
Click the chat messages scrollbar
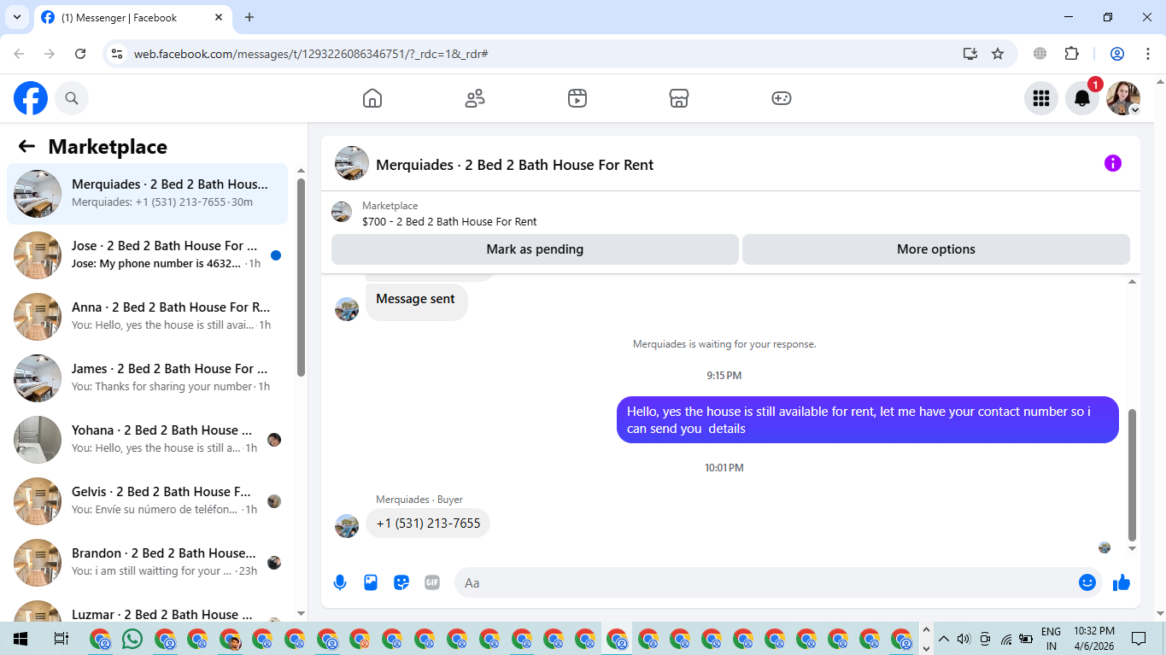tap(1133, 474)
